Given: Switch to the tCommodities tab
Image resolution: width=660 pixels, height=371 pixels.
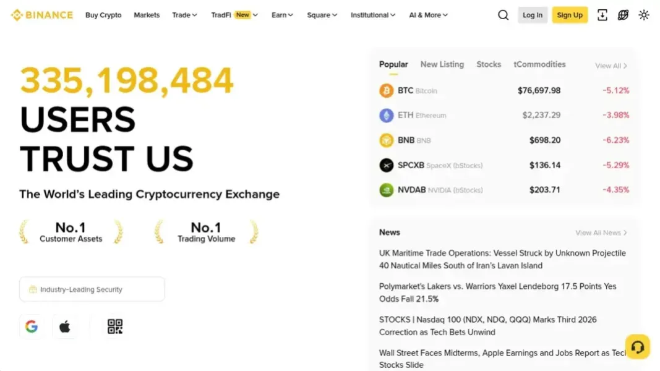Looking at the screenshot, I should [x=539, y=64].
